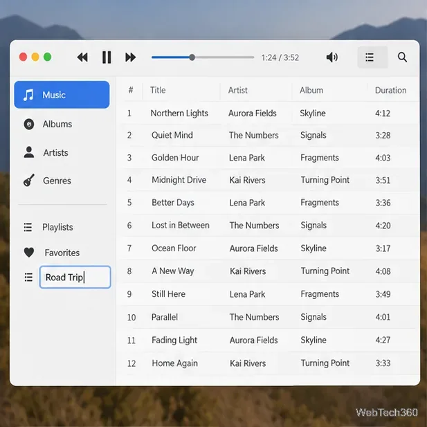The image size is (427, 427).
Task: Select song Quiet Mind
Action: pos(172,135)
